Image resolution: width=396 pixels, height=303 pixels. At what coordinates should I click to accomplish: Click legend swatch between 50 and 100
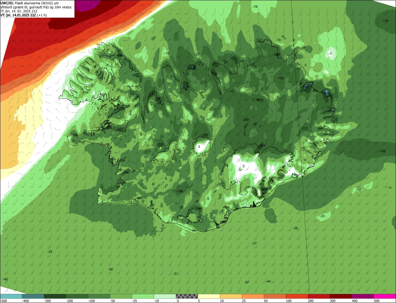coord(275,296)
